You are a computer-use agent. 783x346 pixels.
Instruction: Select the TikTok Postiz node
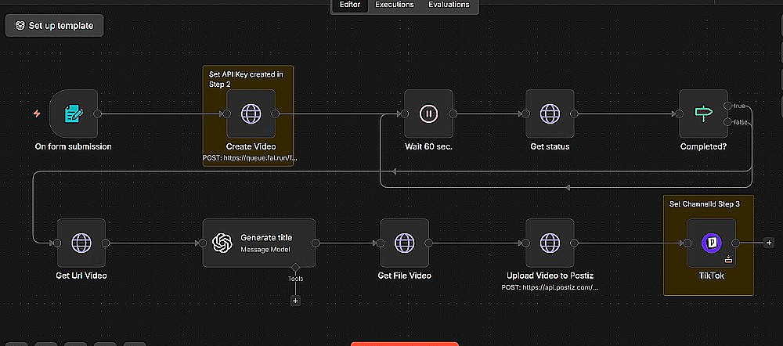(712, 243)
